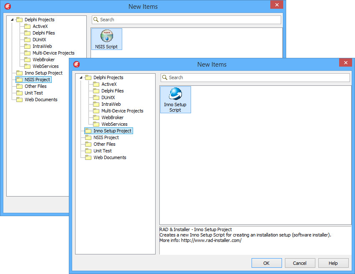This screenshot has width=355, height=274.
Task: Cancel the front New Items dialog
Action: pos(300,263)
